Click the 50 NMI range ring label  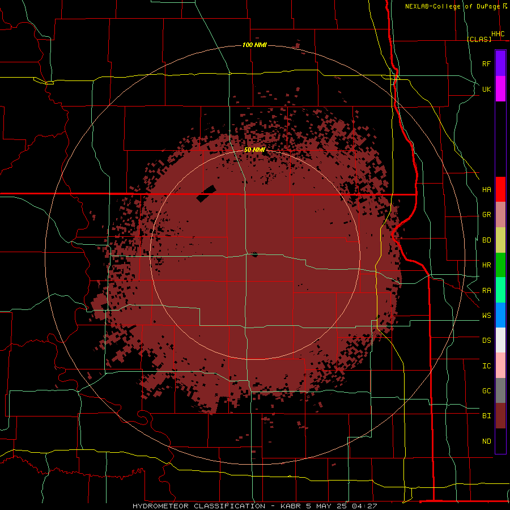[254, 150]
